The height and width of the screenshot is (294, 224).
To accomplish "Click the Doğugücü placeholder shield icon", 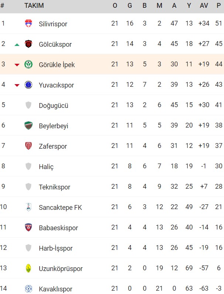I will coord(28,105).
